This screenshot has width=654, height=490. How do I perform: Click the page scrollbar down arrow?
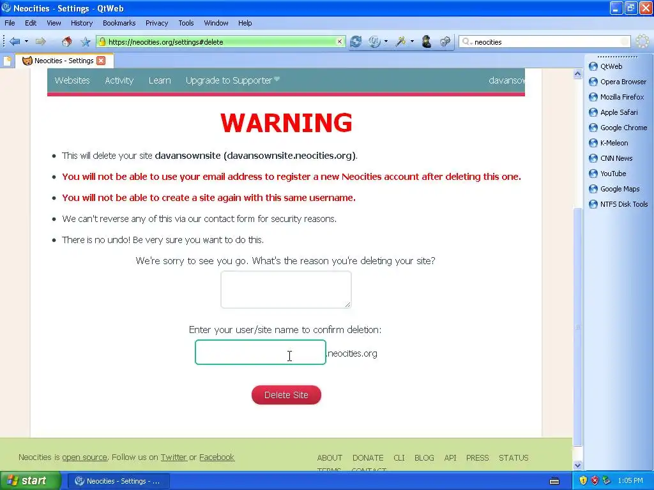[577, 465]
